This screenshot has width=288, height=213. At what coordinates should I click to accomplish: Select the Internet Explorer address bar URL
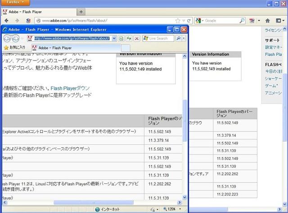click(x=72, y=39)
